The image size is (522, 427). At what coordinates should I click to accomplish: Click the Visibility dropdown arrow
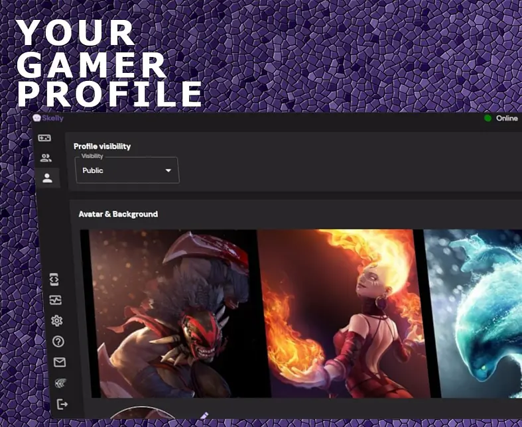click(x=168, y=170)
